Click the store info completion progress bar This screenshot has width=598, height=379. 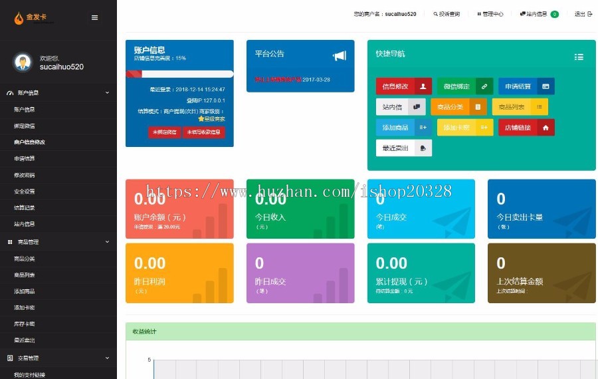pos(179,74)
